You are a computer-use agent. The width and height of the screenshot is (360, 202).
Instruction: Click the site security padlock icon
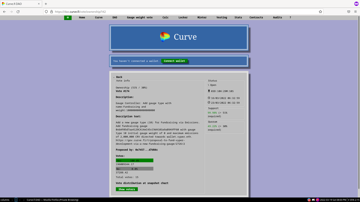51,12
